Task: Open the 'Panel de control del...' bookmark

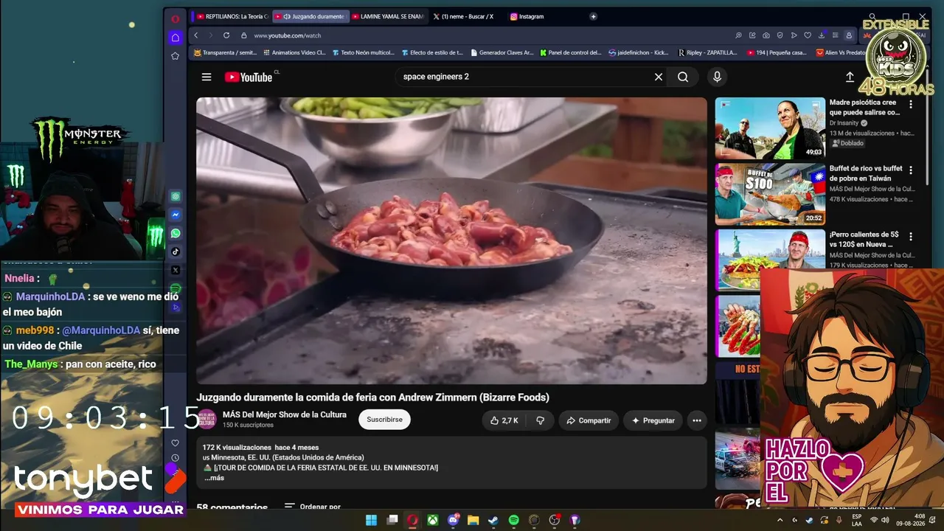Action: (571, 53)
